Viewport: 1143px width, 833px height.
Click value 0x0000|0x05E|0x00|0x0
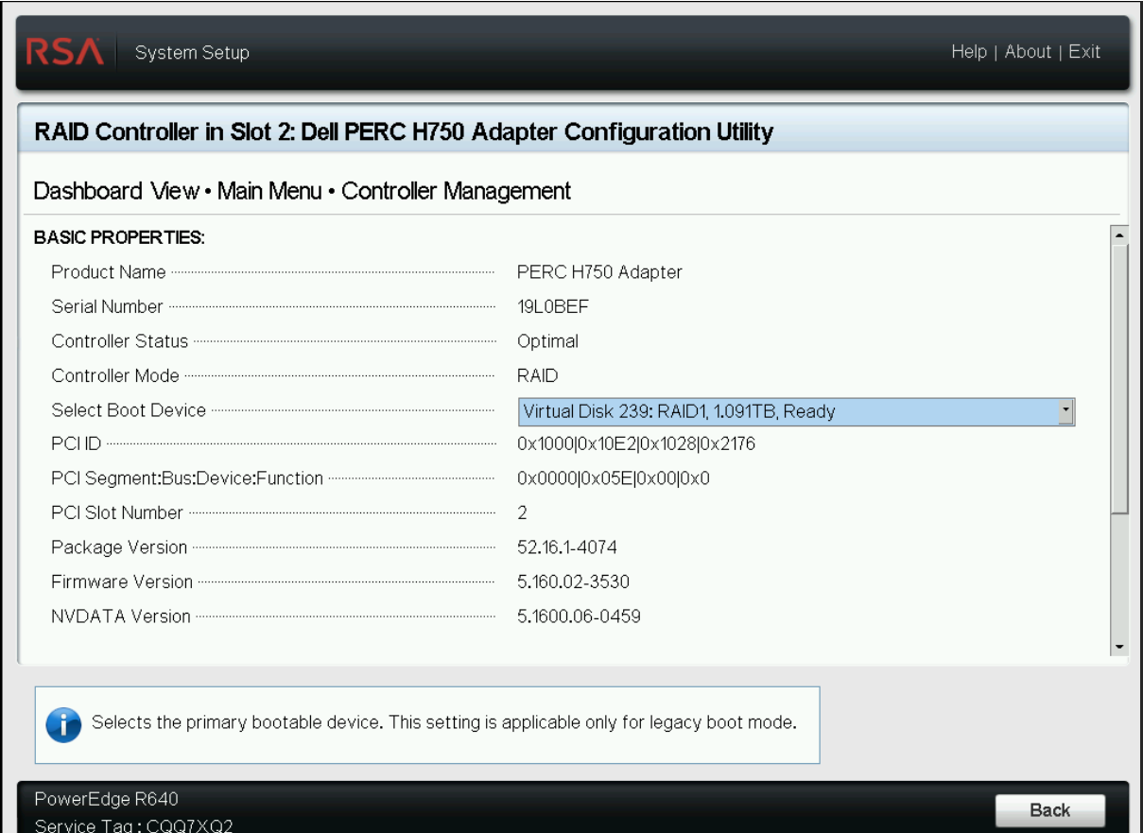614,478
